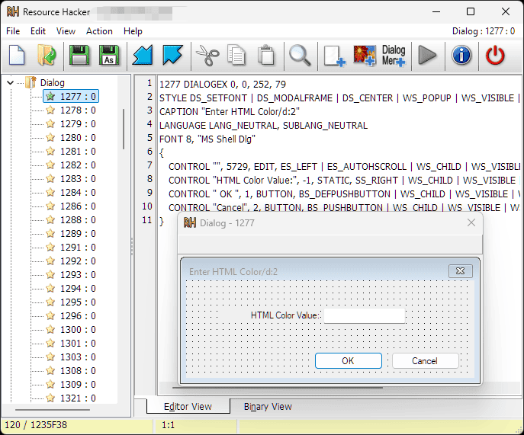Click the HTML Color Value input field
This screenshot has width=524, height=435.
[x=365, y=315]
